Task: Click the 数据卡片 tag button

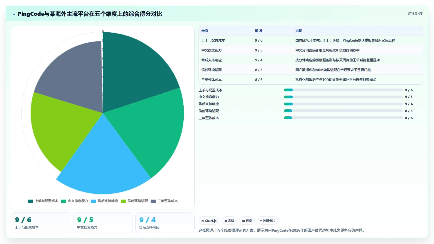Action: tap(267, 221)
